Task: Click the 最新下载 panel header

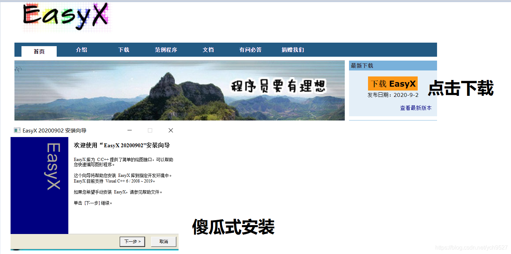Action: [393, 66]
